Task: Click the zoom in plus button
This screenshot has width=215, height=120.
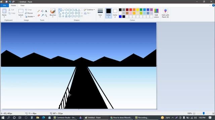Action: 213,113
